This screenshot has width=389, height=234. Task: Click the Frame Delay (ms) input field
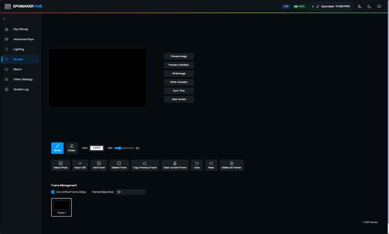point(131,192)
